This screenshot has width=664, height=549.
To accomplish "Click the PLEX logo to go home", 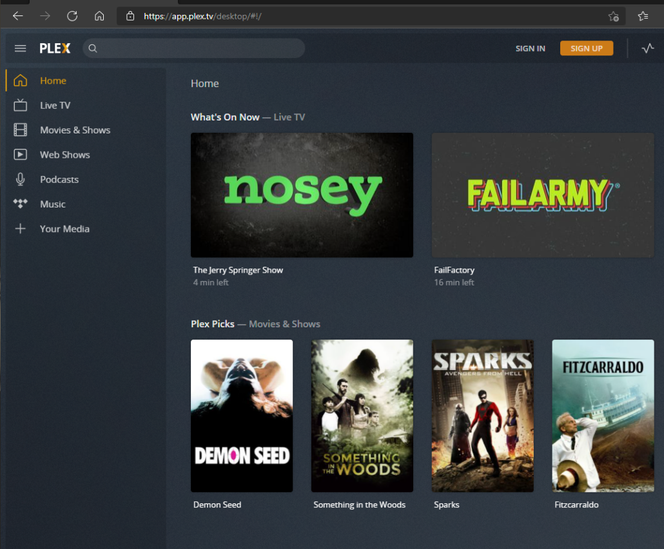I will point(55,48).
